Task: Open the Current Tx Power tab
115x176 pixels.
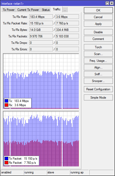Action: 28,10
